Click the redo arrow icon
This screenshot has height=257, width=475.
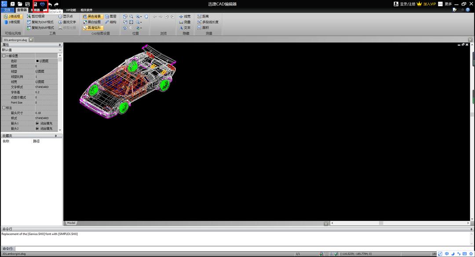click(x=56, y=4)
